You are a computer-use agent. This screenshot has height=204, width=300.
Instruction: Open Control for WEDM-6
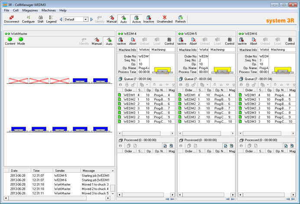point(290,41)
